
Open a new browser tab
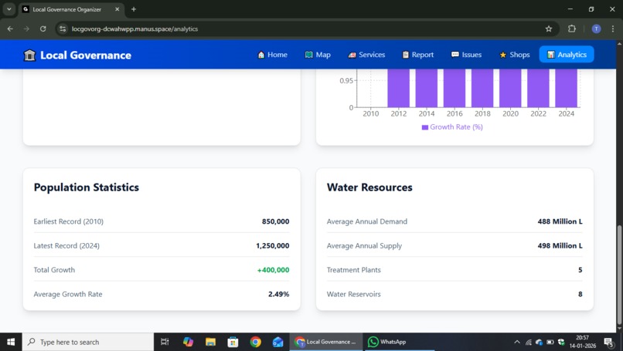click(134, 9)
